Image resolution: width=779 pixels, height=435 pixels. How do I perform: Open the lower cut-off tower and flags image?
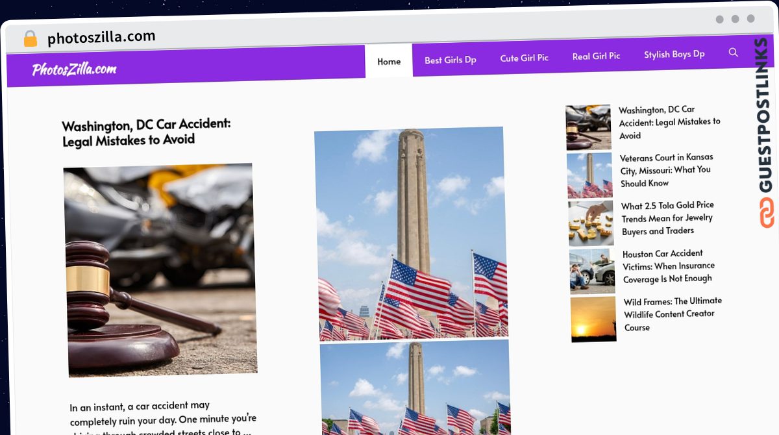415,387
